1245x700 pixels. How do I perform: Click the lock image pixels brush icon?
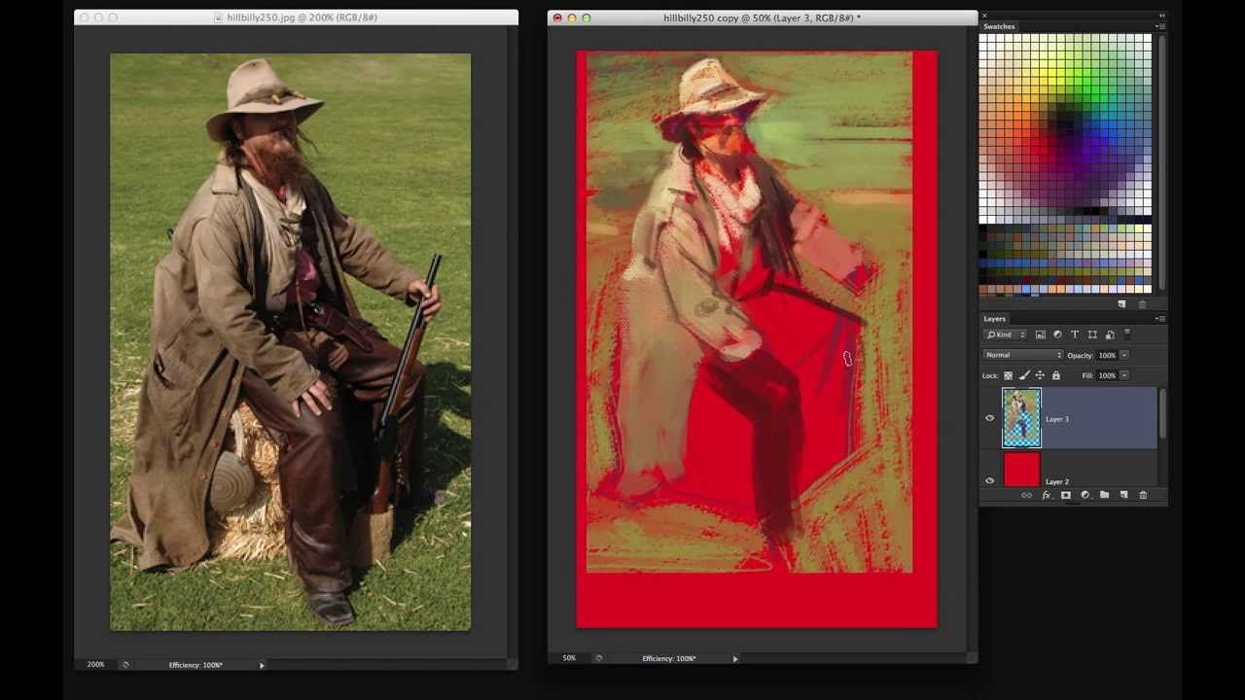point(1024,375)
